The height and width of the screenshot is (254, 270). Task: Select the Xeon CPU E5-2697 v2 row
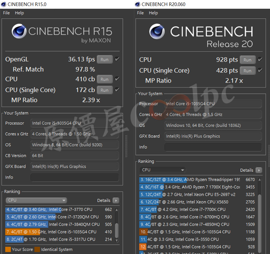coord(197,194)
